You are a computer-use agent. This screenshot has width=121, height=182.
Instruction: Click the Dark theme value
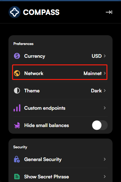(96, 91)
